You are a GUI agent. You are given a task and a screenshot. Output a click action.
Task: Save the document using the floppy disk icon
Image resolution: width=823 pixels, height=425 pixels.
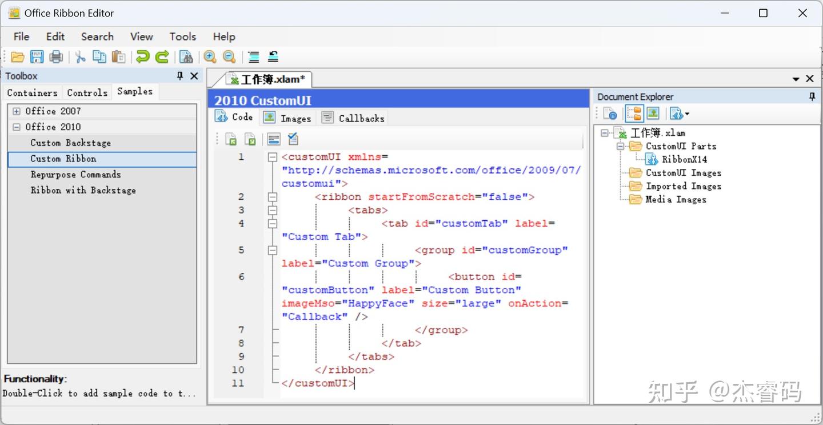pyautogui.click(x=37, y=56)
